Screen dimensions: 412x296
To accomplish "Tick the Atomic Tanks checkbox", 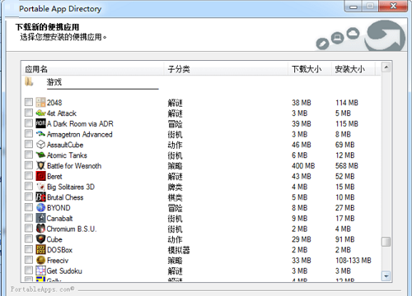I will (x=29, y=155).
